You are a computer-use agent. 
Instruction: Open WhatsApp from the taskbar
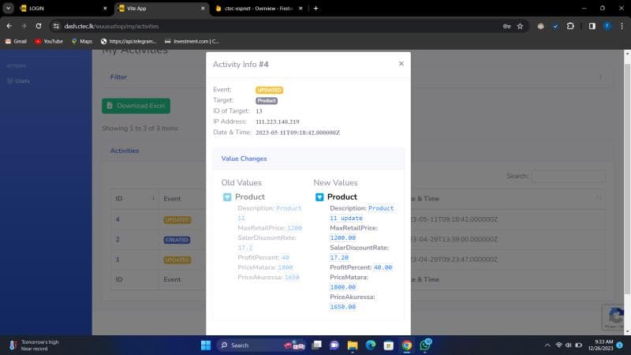[425, 345]
